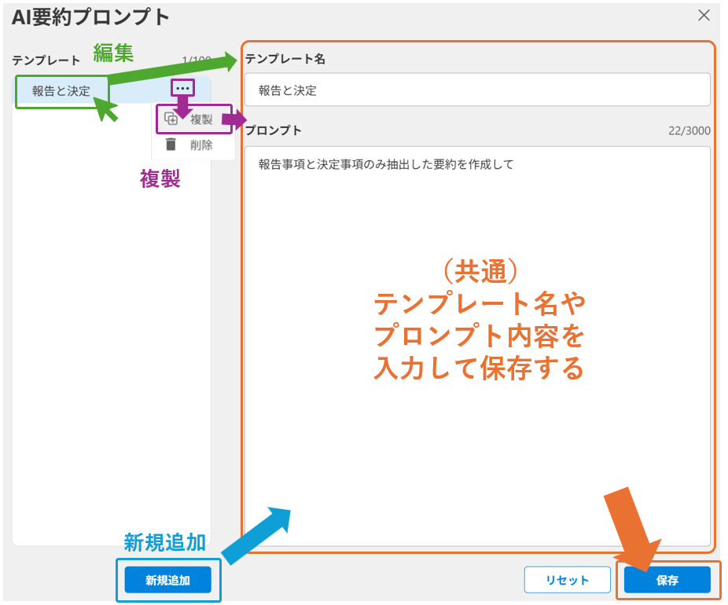Select 複製 from the context menu
The width and height of the screenshot is (728, 605).
click(x=201, y=119)
